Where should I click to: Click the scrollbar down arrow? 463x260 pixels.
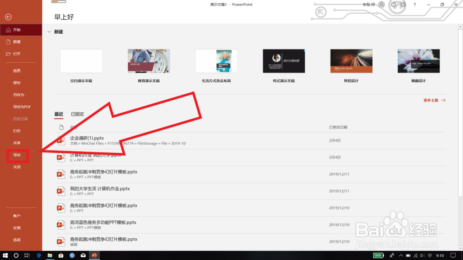pyautogui.click(x=460, y=248)
